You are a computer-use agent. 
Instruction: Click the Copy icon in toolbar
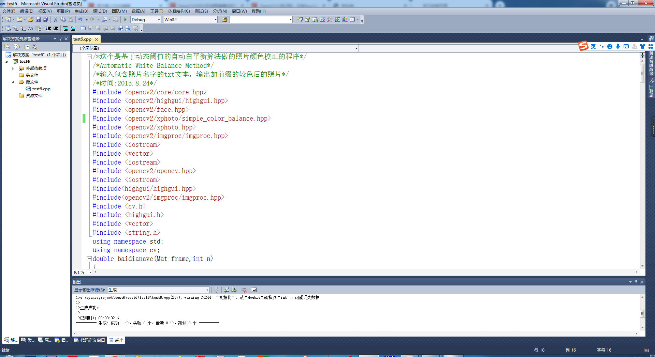63,20
